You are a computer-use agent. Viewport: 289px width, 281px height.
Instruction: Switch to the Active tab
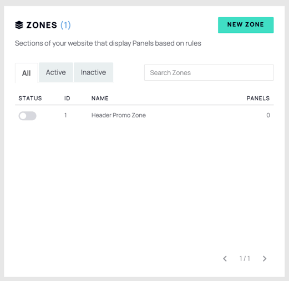(x=56, y=72)
